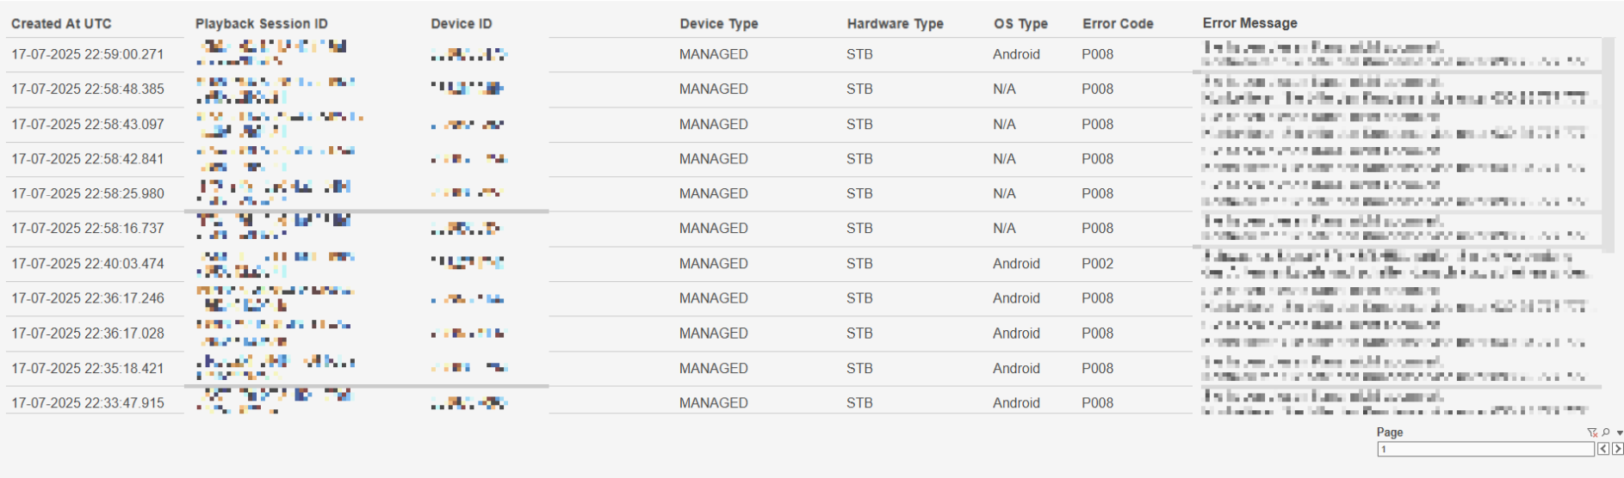Click the Device Type column header
The image size is (1624, 478).
point(719,24)
